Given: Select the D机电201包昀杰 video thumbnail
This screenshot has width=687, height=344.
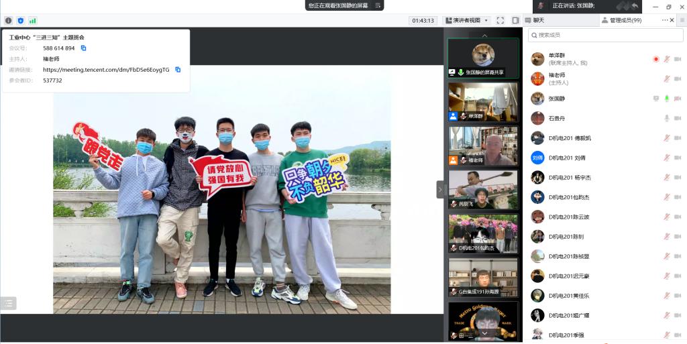Looking at the screenshot, I should pos(483,233).
